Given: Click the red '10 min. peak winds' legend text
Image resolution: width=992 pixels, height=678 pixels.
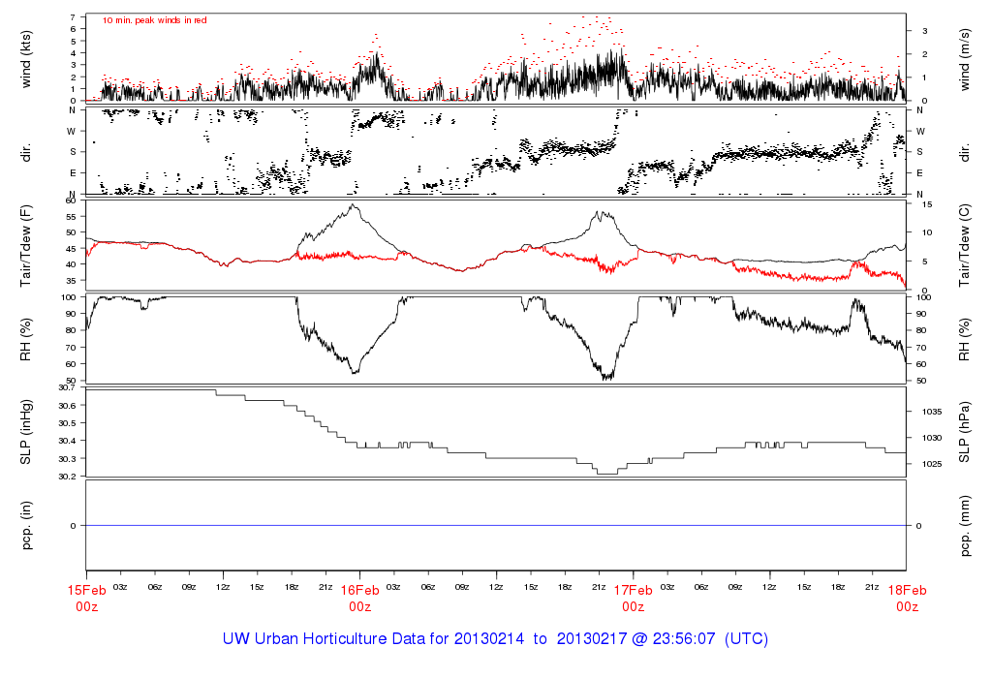Looking at the screenshot, I should pyautogui.click(x=154, y=20).
